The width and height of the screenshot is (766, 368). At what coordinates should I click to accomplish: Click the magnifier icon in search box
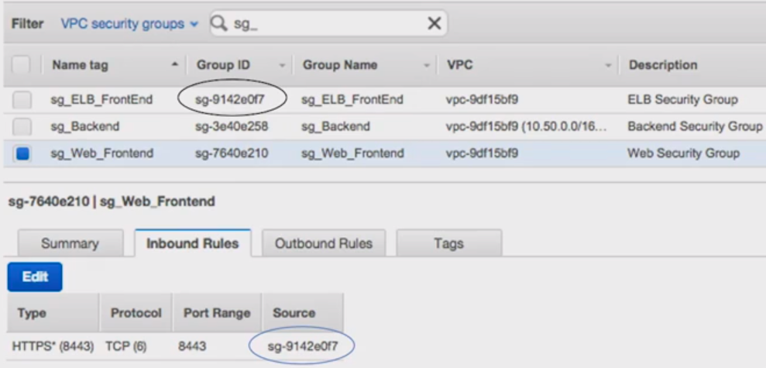point(219,23)
